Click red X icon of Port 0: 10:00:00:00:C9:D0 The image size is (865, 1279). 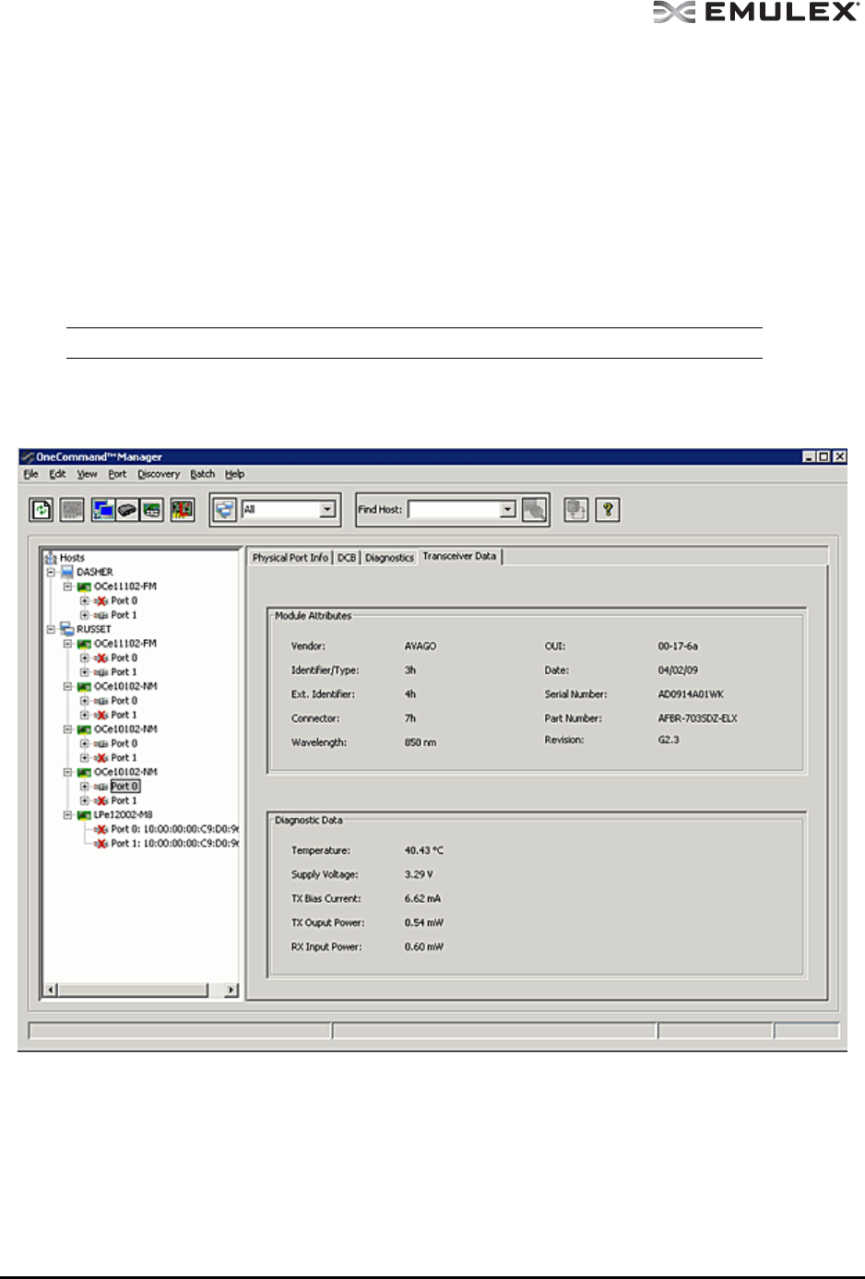coord(101,829)
